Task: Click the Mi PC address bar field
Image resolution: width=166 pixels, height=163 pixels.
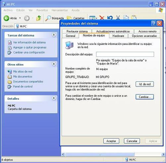Action: tap(37, 26)
